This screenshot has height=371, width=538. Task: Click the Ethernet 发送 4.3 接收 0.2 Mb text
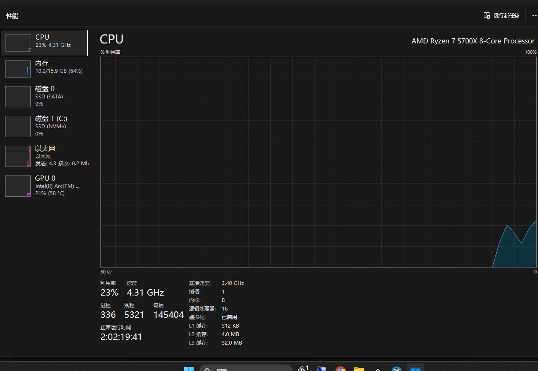(62, 164)
